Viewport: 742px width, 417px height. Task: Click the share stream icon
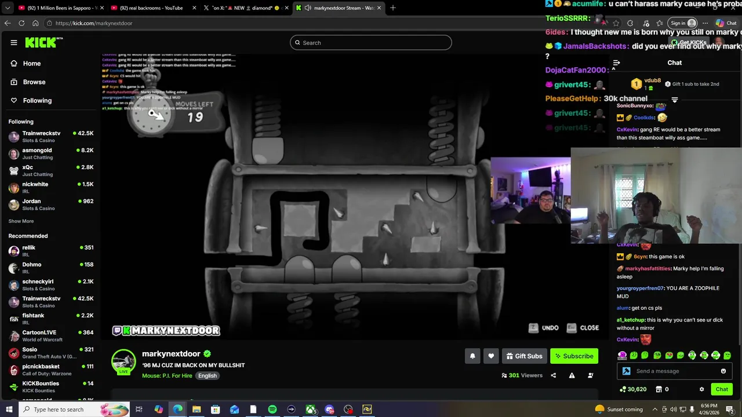point(553,375)
